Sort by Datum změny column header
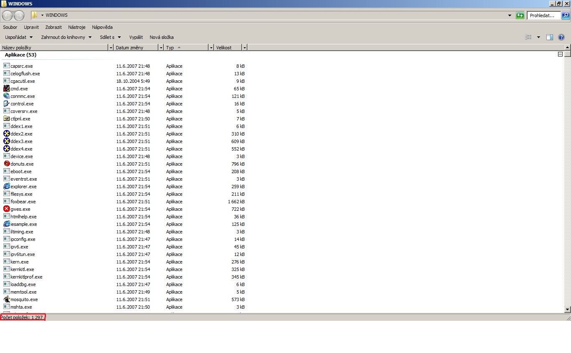This screenshot has height=353, width=571. click(136, 48)
